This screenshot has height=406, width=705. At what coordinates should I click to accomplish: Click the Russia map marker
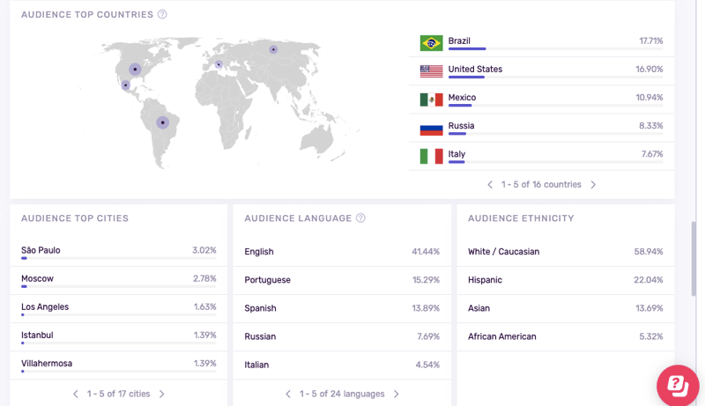pos(273,49)
